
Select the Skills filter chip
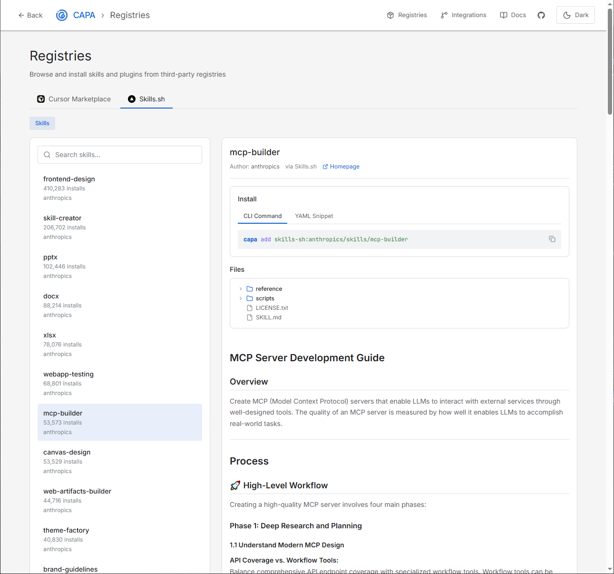pos(42,123)
